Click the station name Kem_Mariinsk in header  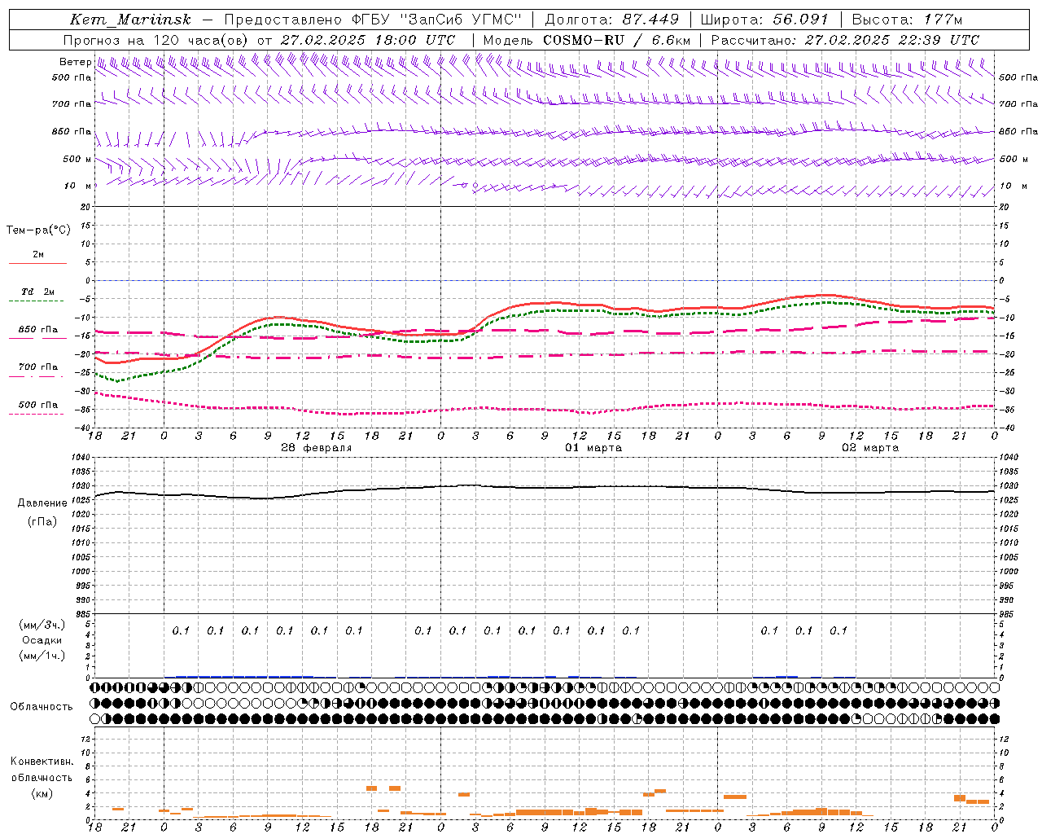[x=130, y=20]
